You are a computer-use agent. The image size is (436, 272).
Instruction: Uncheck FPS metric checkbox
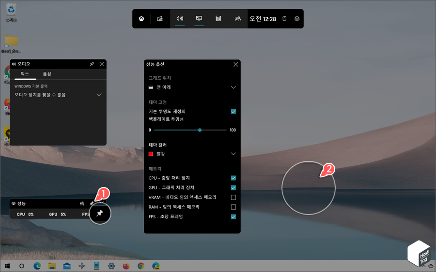[234, 217]
